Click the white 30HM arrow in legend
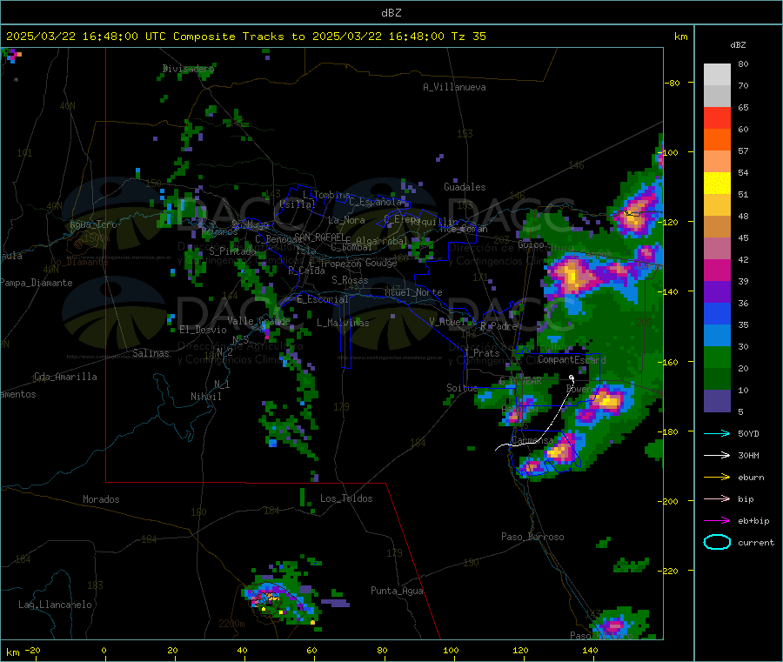The height and width of the screenshot is (662, 783). click(717, 455)
